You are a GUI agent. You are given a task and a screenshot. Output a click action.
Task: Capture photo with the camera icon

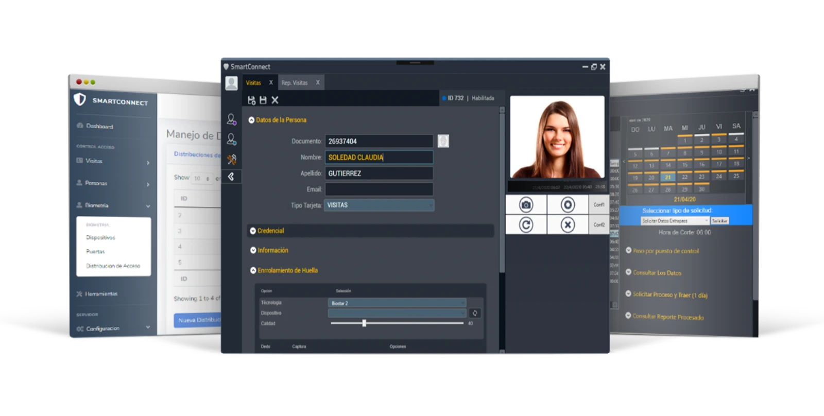526,205
